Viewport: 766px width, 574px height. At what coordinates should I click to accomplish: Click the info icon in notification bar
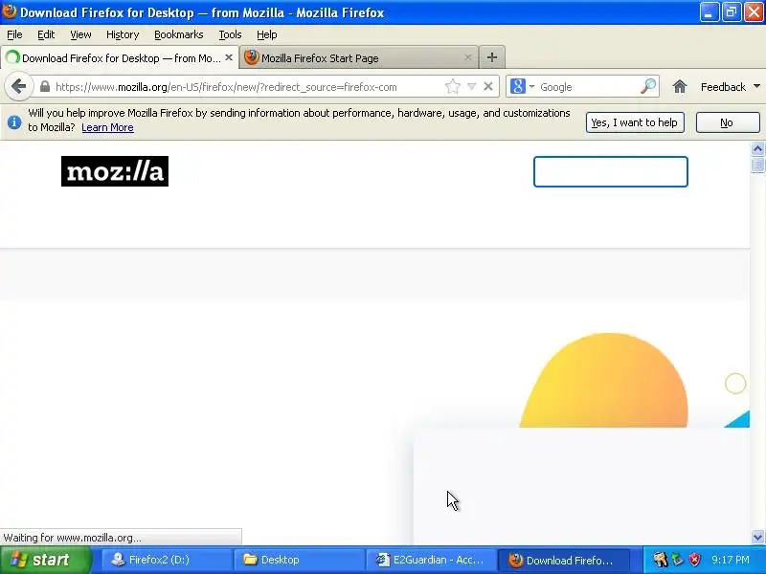click(14, 122)
